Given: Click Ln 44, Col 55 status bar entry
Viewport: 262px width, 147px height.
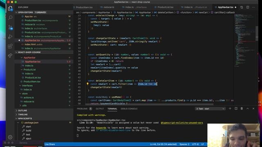Looking at the screenshot, I should (163, 144).
